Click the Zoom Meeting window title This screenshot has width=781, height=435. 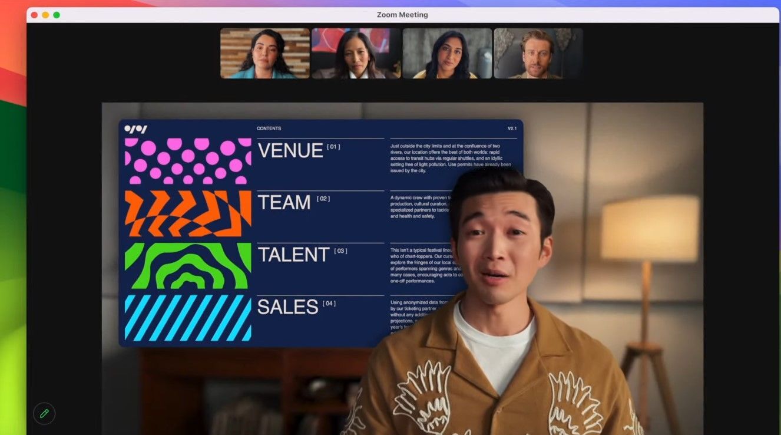[402, 15]
